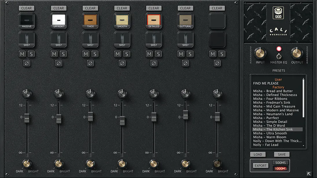Flip phase on the SMOOTH channel
Screen dimensions: 317x178
[x=122, y=63]
